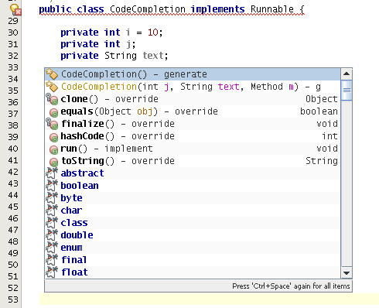
Task: Choose hashCode() - override suggestion
Action: [x=193, y=136]
